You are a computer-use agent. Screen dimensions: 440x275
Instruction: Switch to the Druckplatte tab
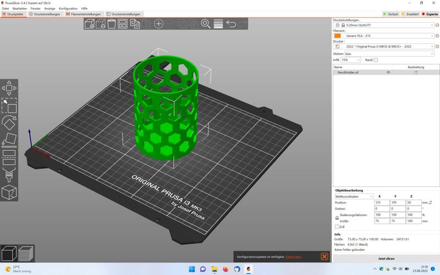click(x=13, y=14)
